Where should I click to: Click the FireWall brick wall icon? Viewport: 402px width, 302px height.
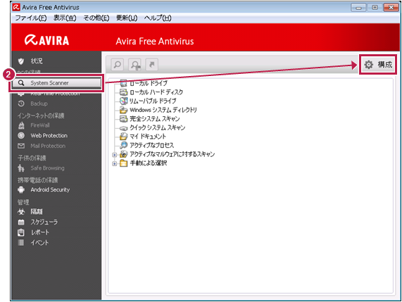click(x=21, y=125)
